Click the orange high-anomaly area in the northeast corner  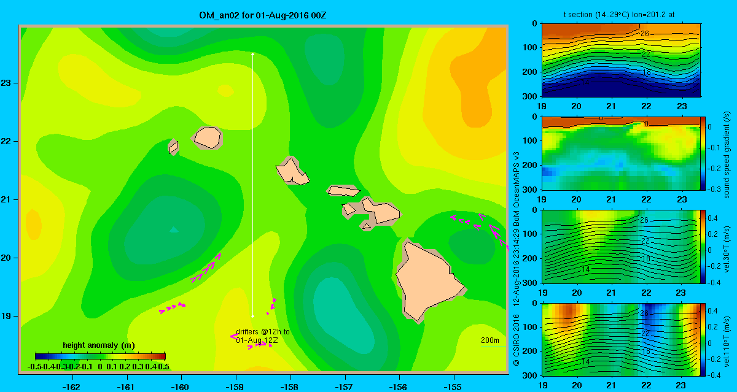476,77
